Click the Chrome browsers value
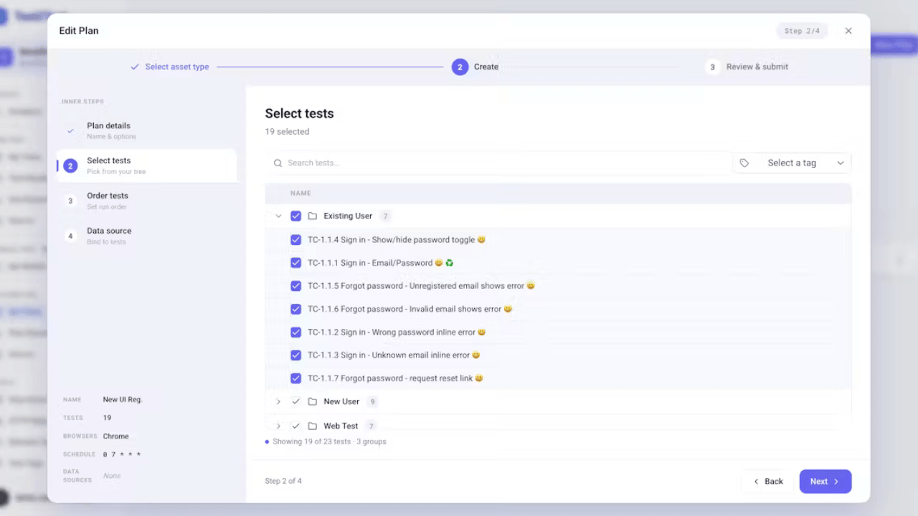This screenshot has width=918, height=516. [116, 436]
